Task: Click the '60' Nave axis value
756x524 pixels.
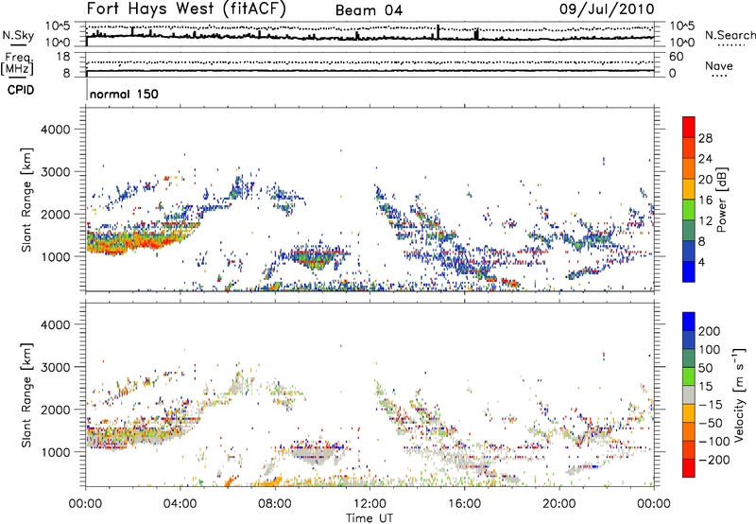Action: (x=676, y=57)
